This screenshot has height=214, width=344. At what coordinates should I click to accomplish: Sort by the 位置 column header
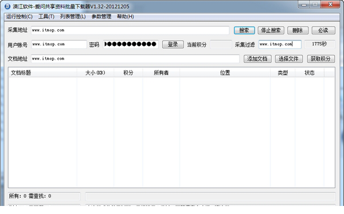point(225,73)
